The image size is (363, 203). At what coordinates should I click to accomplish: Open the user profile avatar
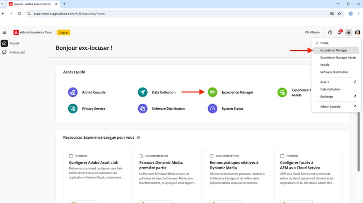358,32
